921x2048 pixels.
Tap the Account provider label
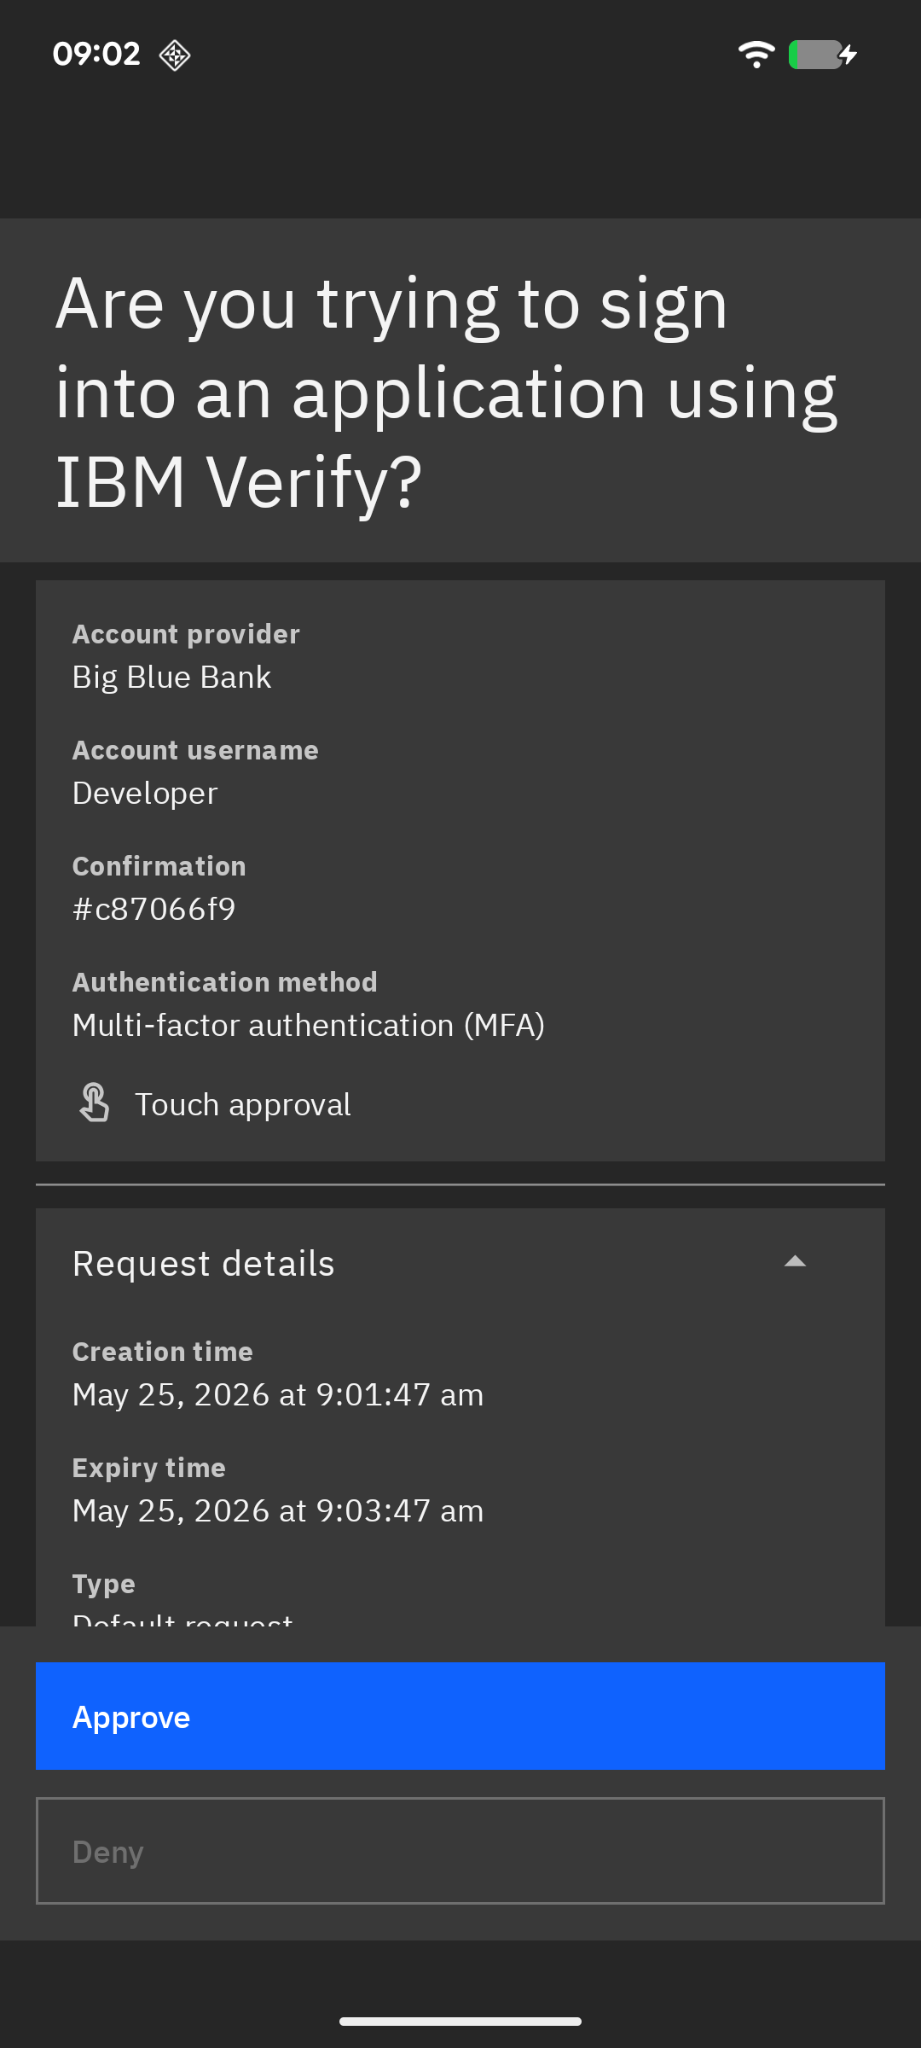[186, 634]
